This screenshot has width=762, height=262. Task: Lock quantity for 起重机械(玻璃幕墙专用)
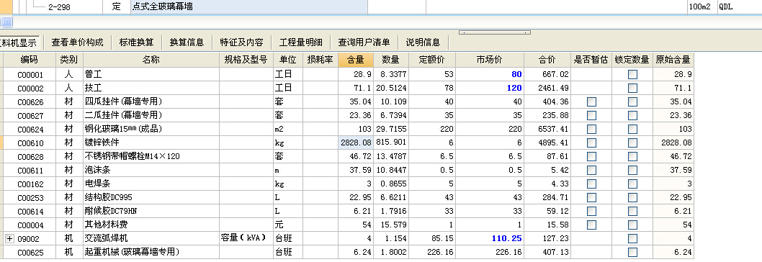pyautogui.click(x=632, y=252)
